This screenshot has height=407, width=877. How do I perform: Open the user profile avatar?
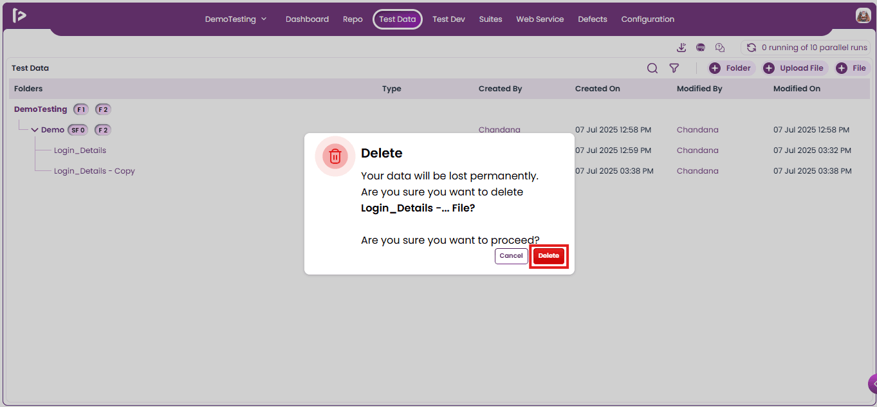(863, 16)
